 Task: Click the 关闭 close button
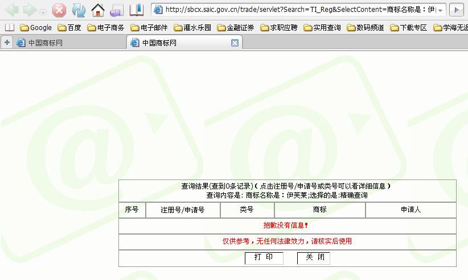pos(314,258)
